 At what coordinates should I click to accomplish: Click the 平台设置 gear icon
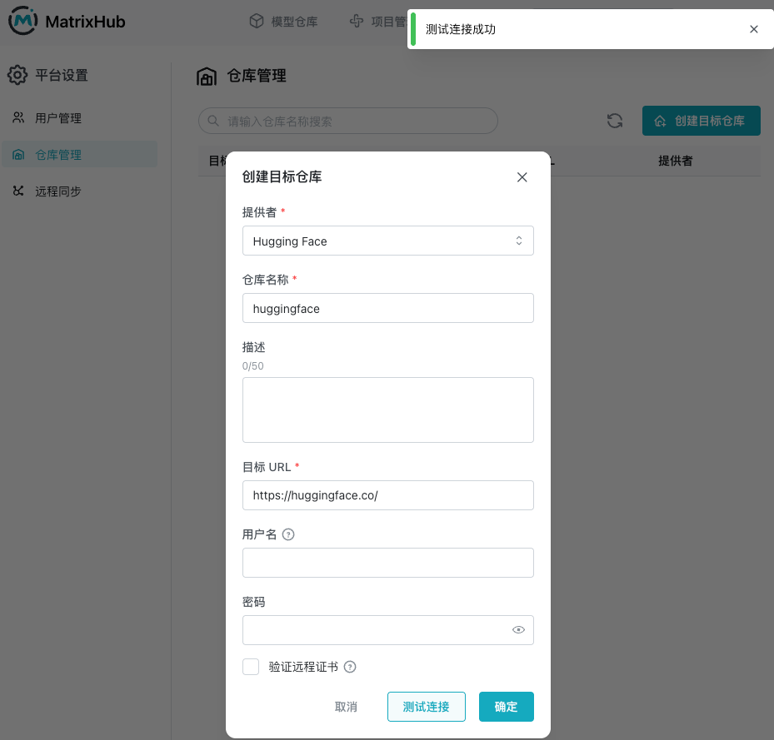(17, 75)
